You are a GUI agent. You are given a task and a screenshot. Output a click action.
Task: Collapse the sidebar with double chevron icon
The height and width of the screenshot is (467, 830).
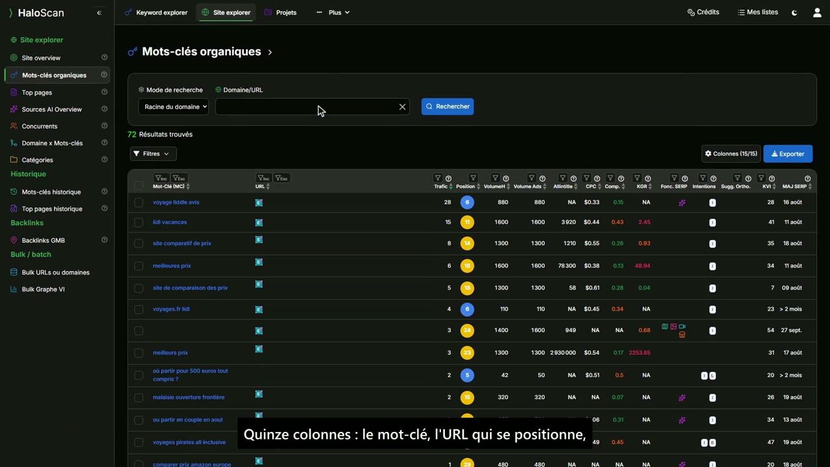pyautogui.click(x=99, y=13)
